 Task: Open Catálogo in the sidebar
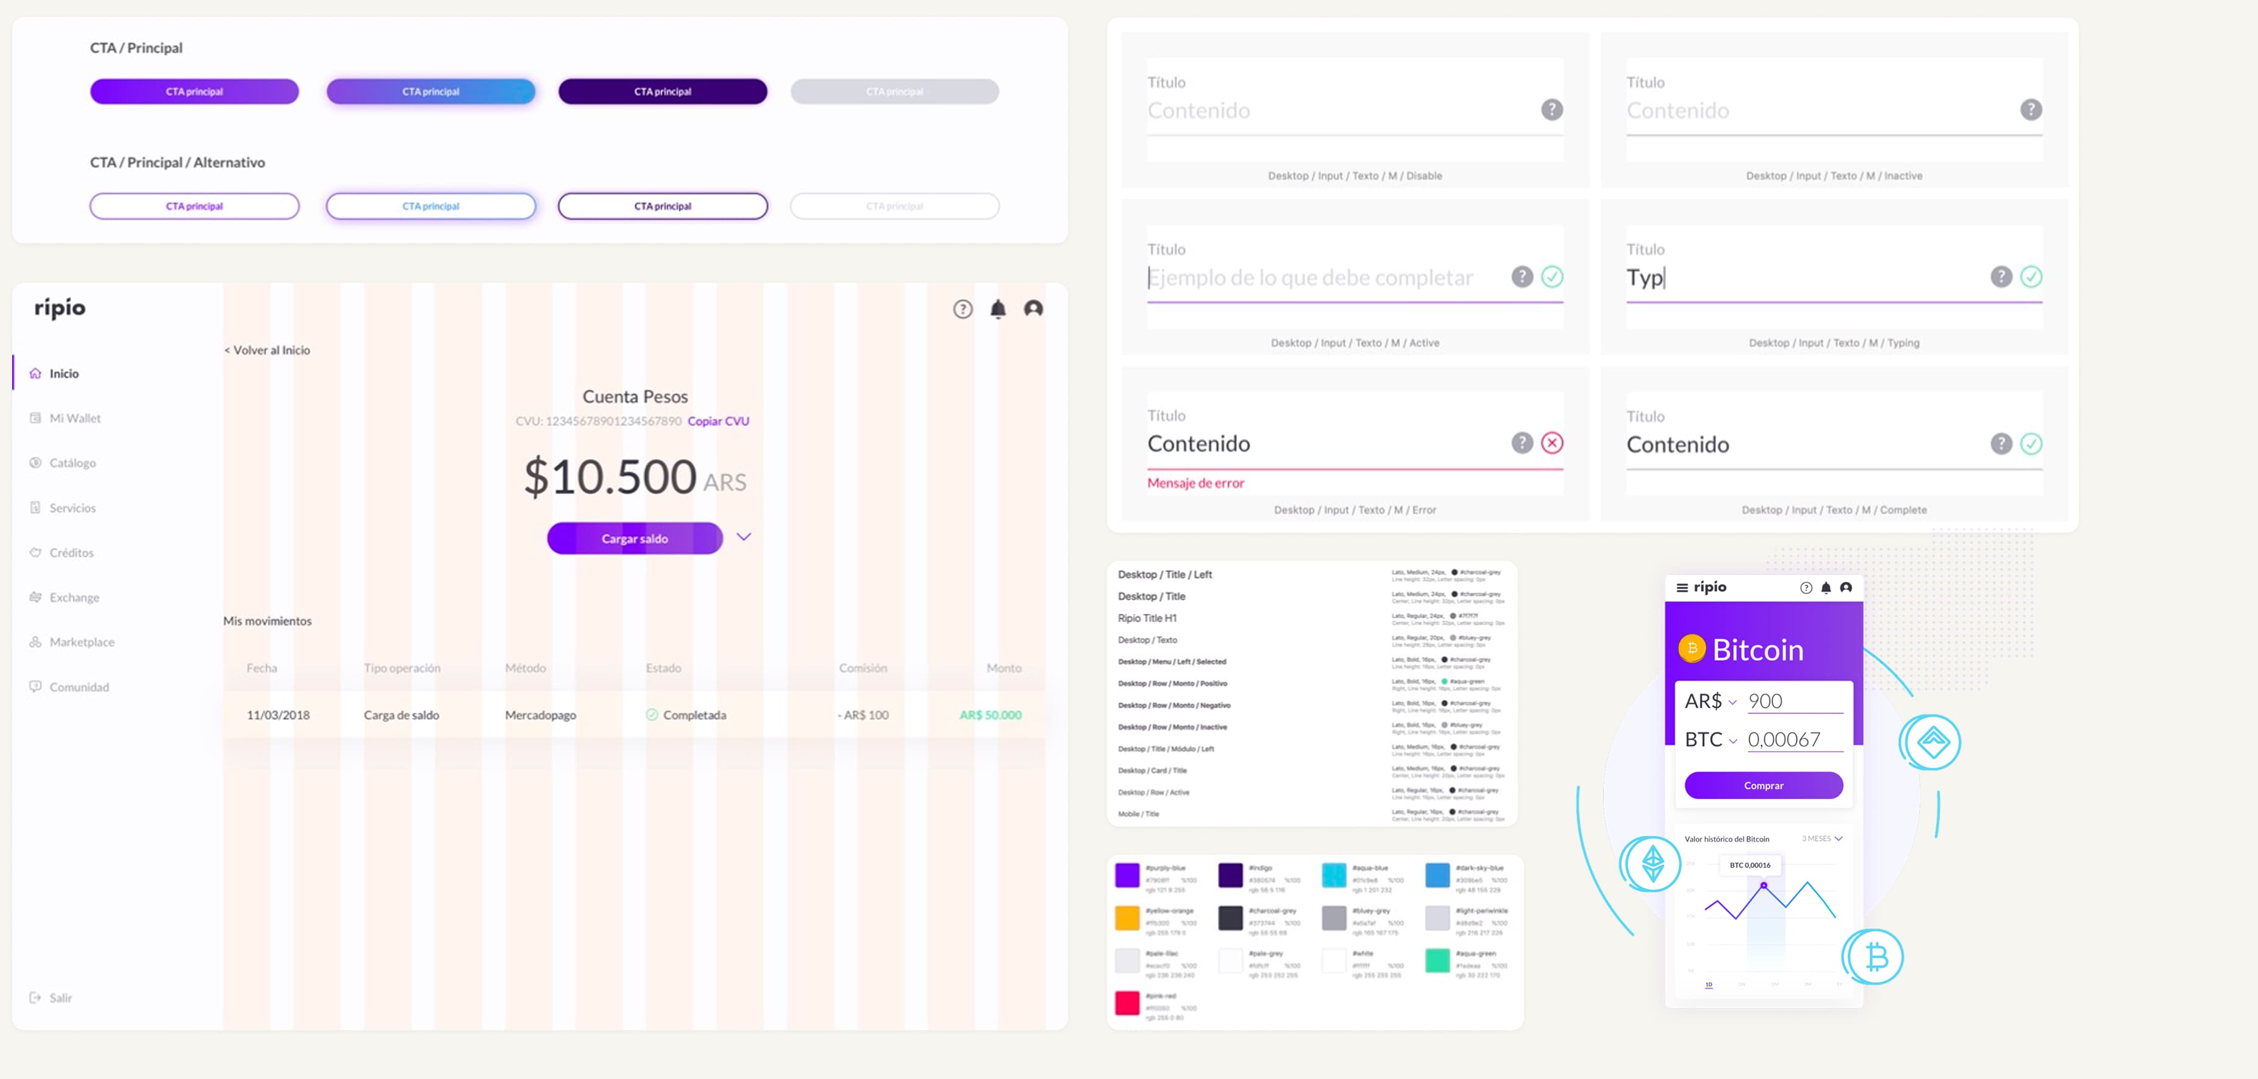pyautogui.click(x=62, y=463)
